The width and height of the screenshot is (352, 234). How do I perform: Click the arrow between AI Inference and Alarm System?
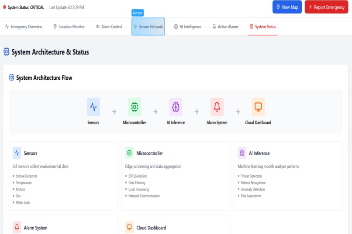[197, 112]
